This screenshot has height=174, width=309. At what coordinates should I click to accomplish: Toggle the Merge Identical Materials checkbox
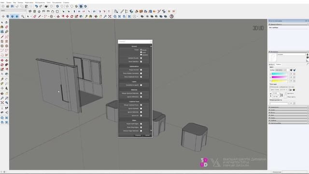tap(141, 93)
